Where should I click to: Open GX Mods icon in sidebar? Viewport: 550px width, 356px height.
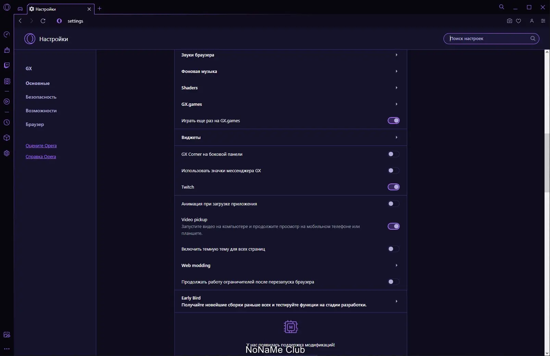click(7, 81)
